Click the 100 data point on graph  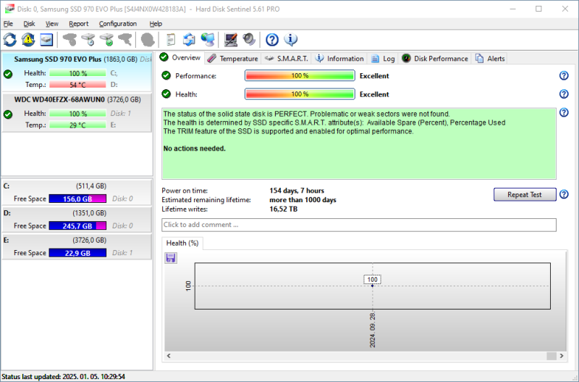tap(372, 286)
